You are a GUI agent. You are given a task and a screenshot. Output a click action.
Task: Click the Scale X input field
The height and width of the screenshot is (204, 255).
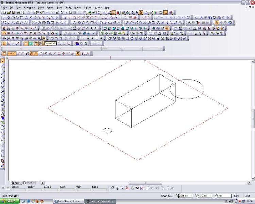(18, 190)
